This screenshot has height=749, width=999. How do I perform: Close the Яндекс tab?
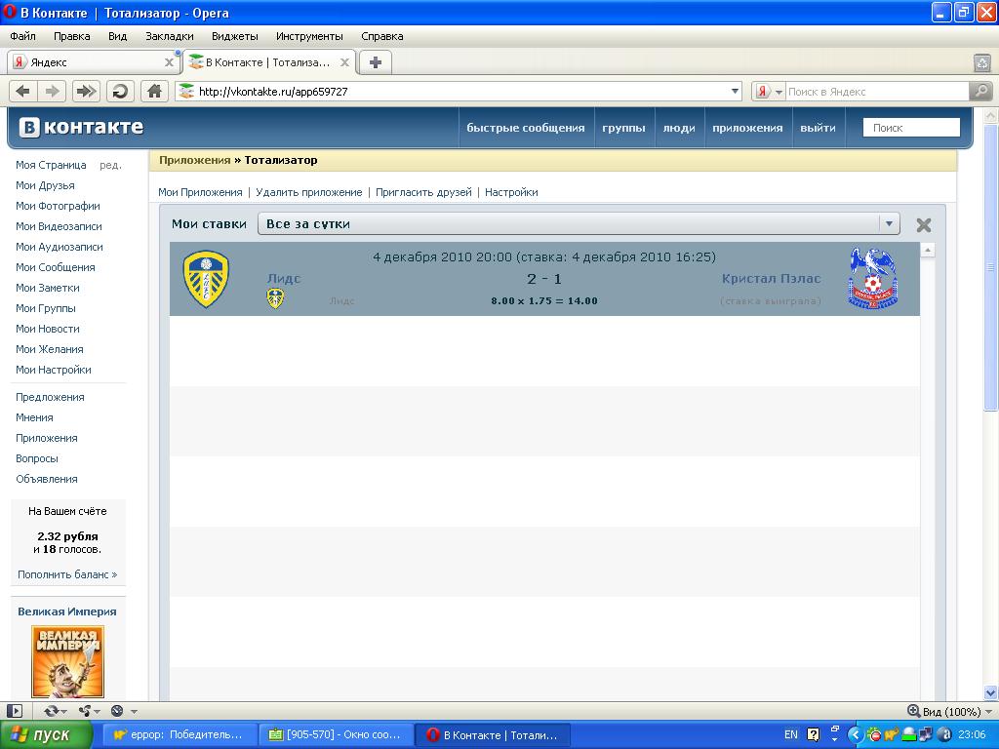tap(169, 62)
